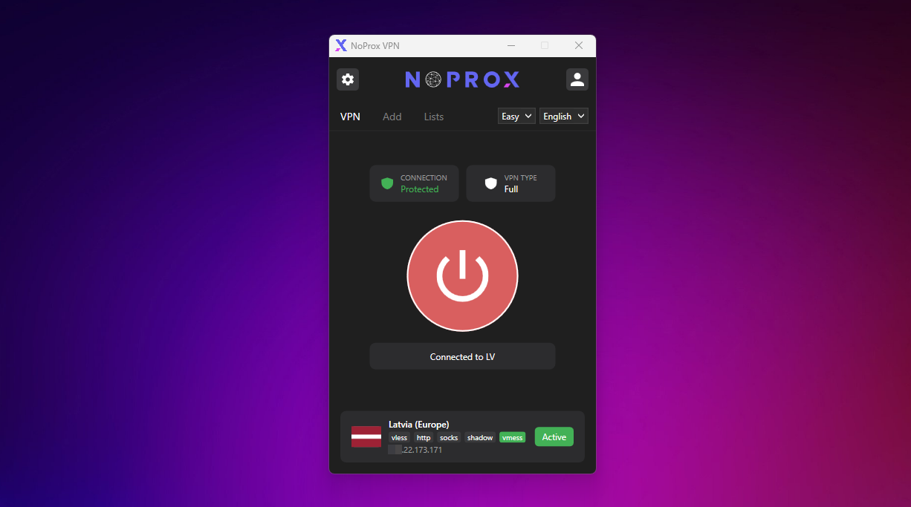Image resolution: width=911 pixels, height=507 pixels.
Task: Select the VPN tab
Action: (350, 117)
